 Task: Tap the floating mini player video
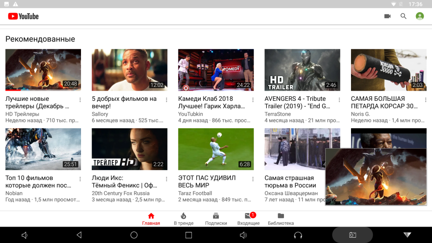click(x=376, y=176)
